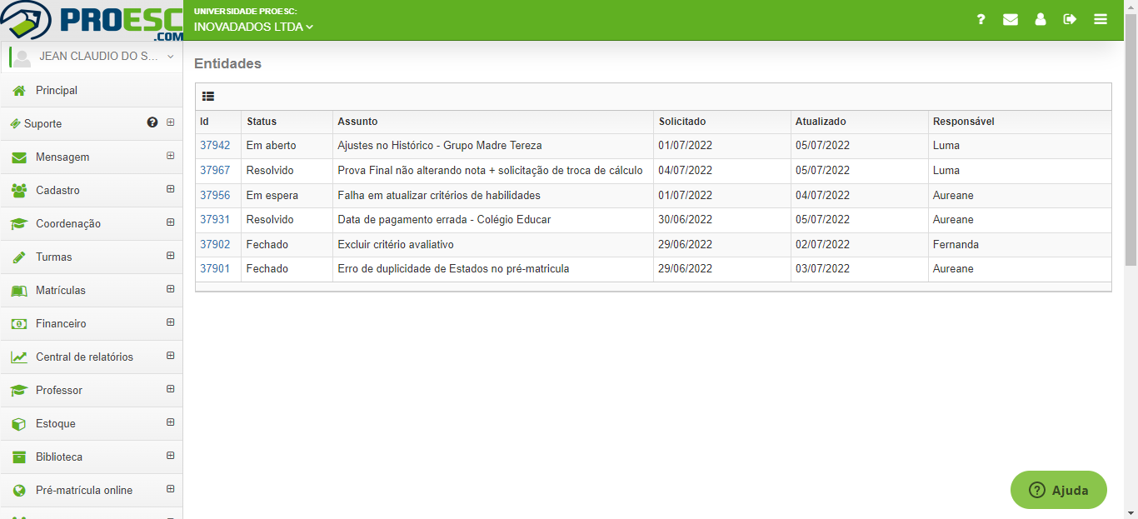The height and width of the screenshot is (519, 1138).
Task: Click the green Ajuda button
Action: [1058, 490]
